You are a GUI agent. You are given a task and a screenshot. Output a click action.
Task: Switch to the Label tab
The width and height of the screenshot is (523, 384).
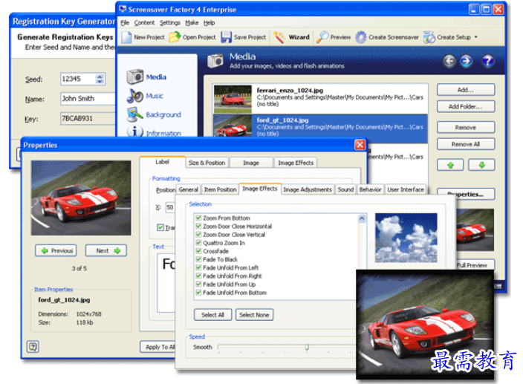coord(163,162)
